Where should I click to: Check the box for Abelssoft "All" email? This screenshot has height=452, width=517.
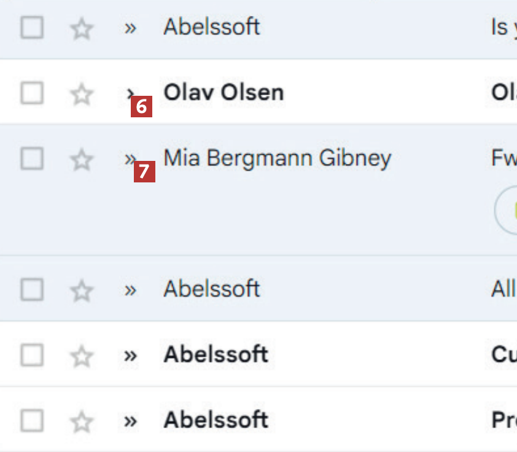point(32,290)
